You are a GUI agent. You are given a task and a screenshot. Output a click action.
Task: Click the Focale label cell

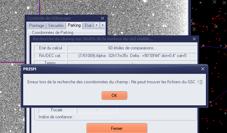(57, 110)
